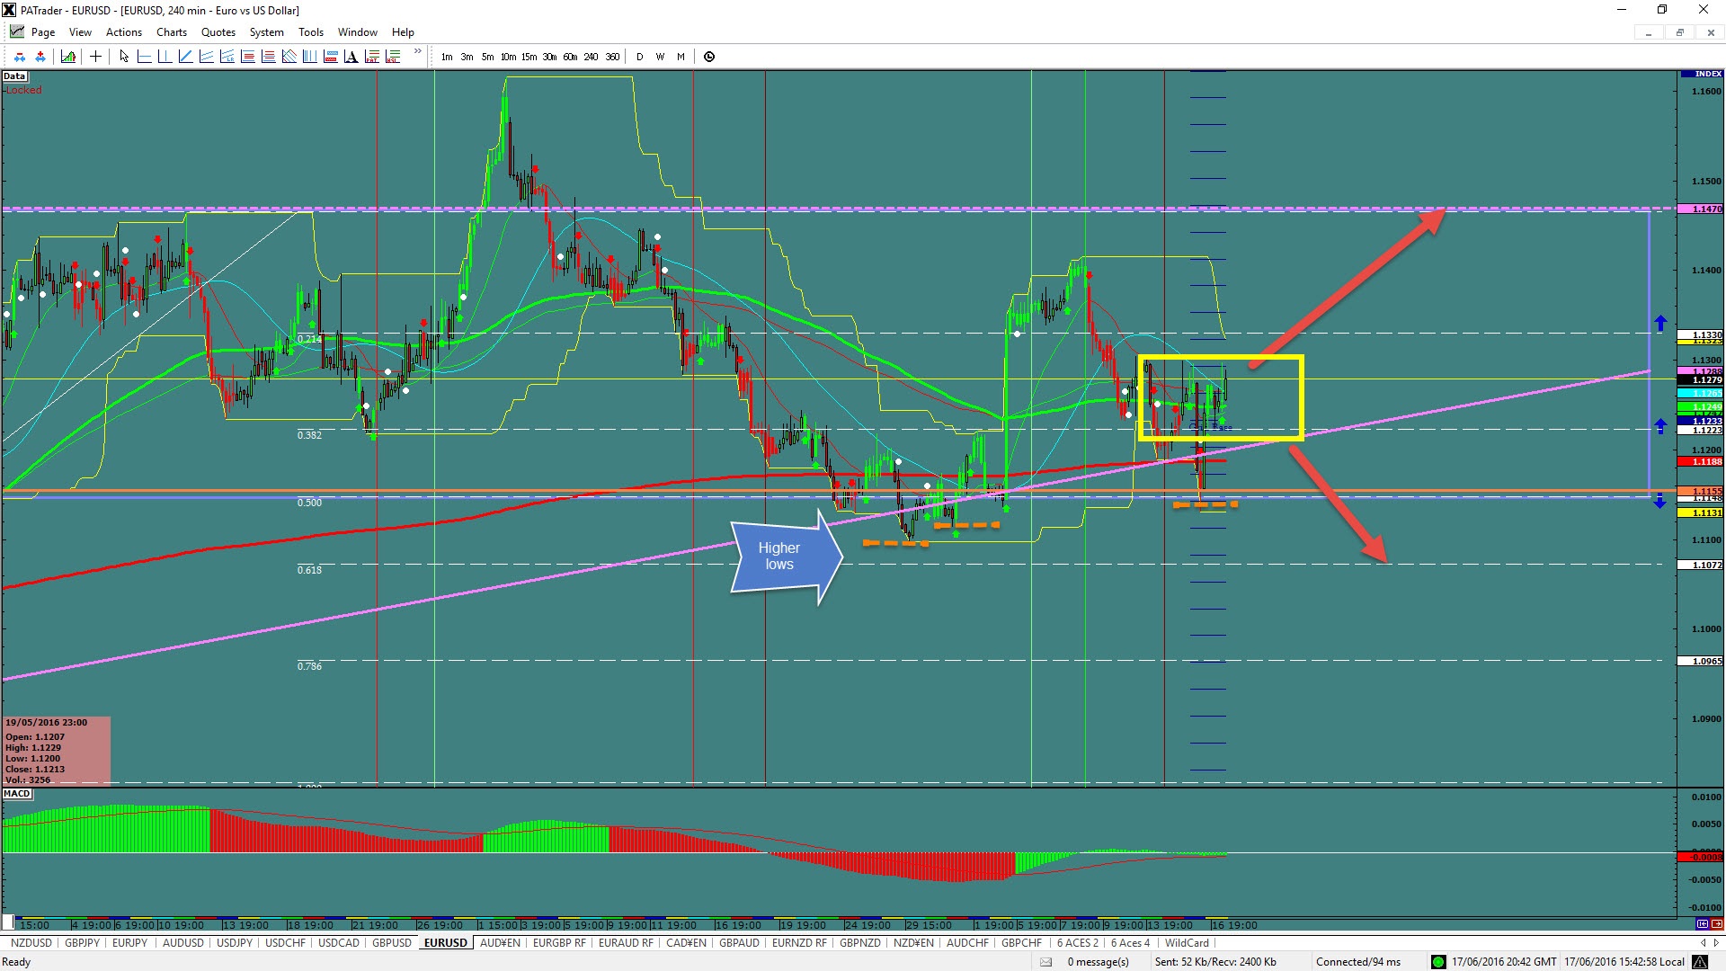The image size is (1726, 971).
Task: Select the parallel channel lines tool
Action: 206,57
